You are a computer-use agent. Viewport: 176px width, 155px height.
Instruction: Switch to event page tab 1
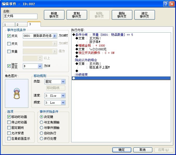coord(9,25)
